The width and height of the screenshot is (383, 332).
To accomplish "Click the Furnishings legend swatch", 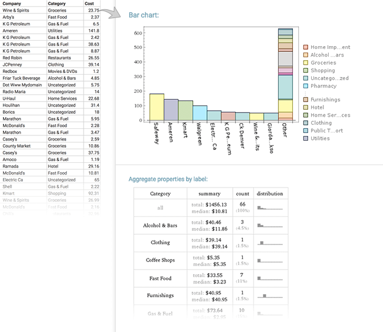I will [306, 100].
